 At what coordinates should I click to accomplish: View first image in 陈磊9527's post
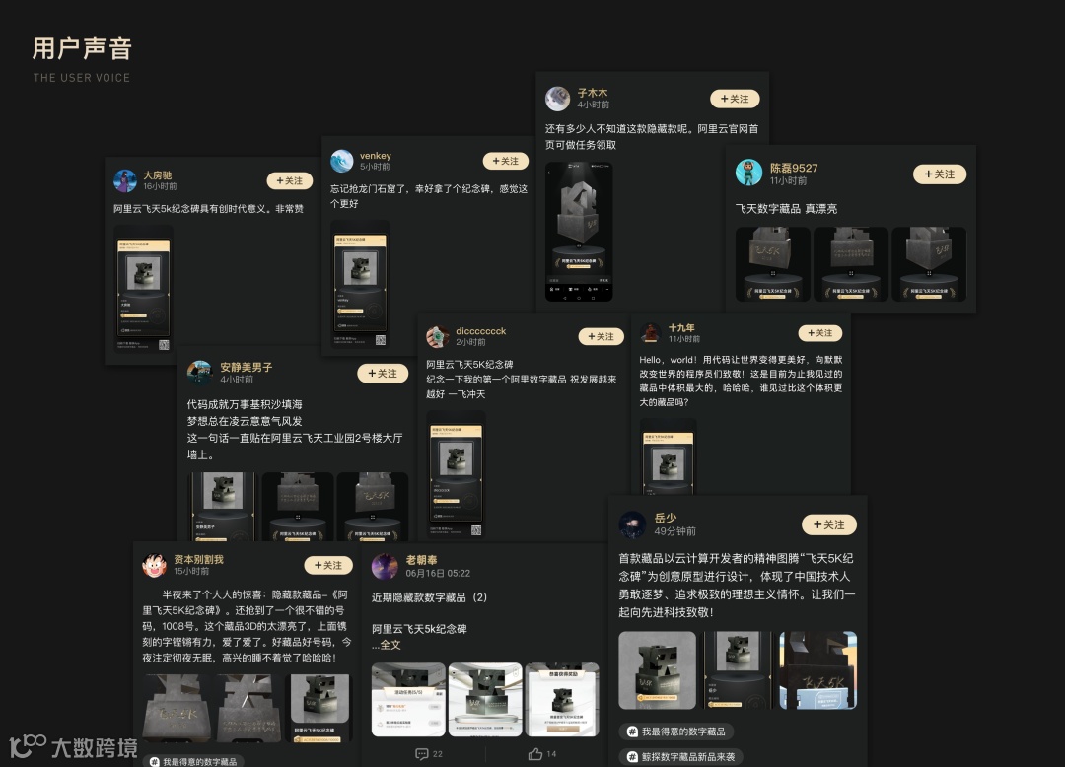point(773,264)
